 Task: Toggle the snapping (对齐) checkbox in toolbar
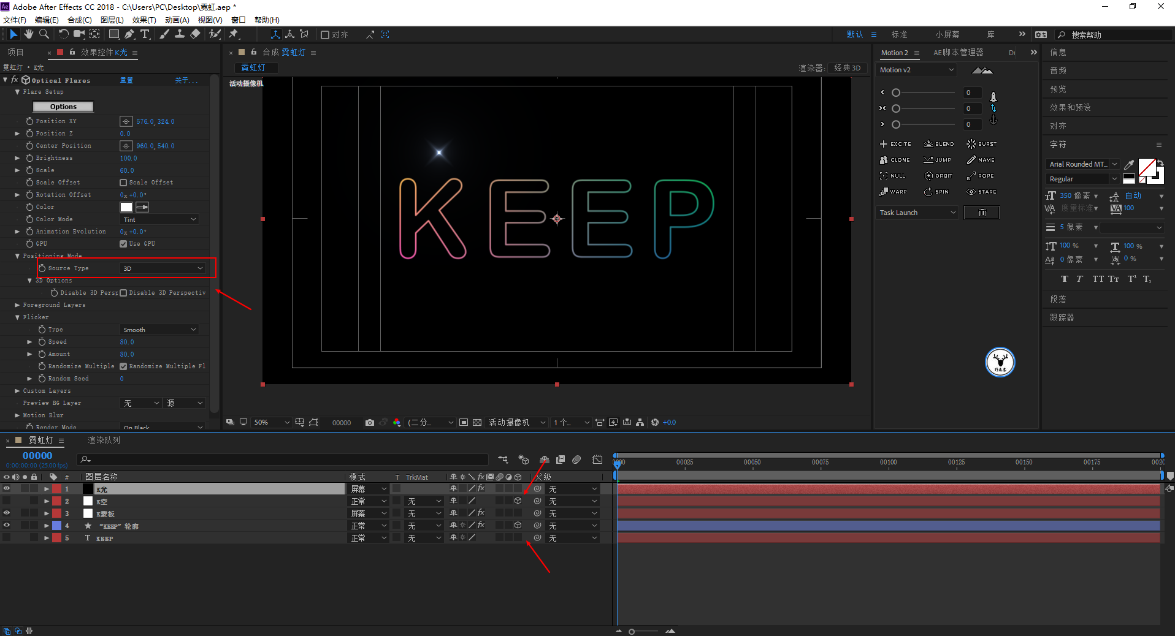point(326,35)
